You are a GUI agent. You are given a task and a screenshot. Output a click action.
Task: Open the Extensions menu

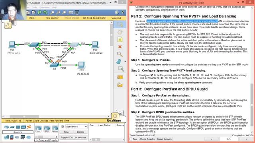44,8
